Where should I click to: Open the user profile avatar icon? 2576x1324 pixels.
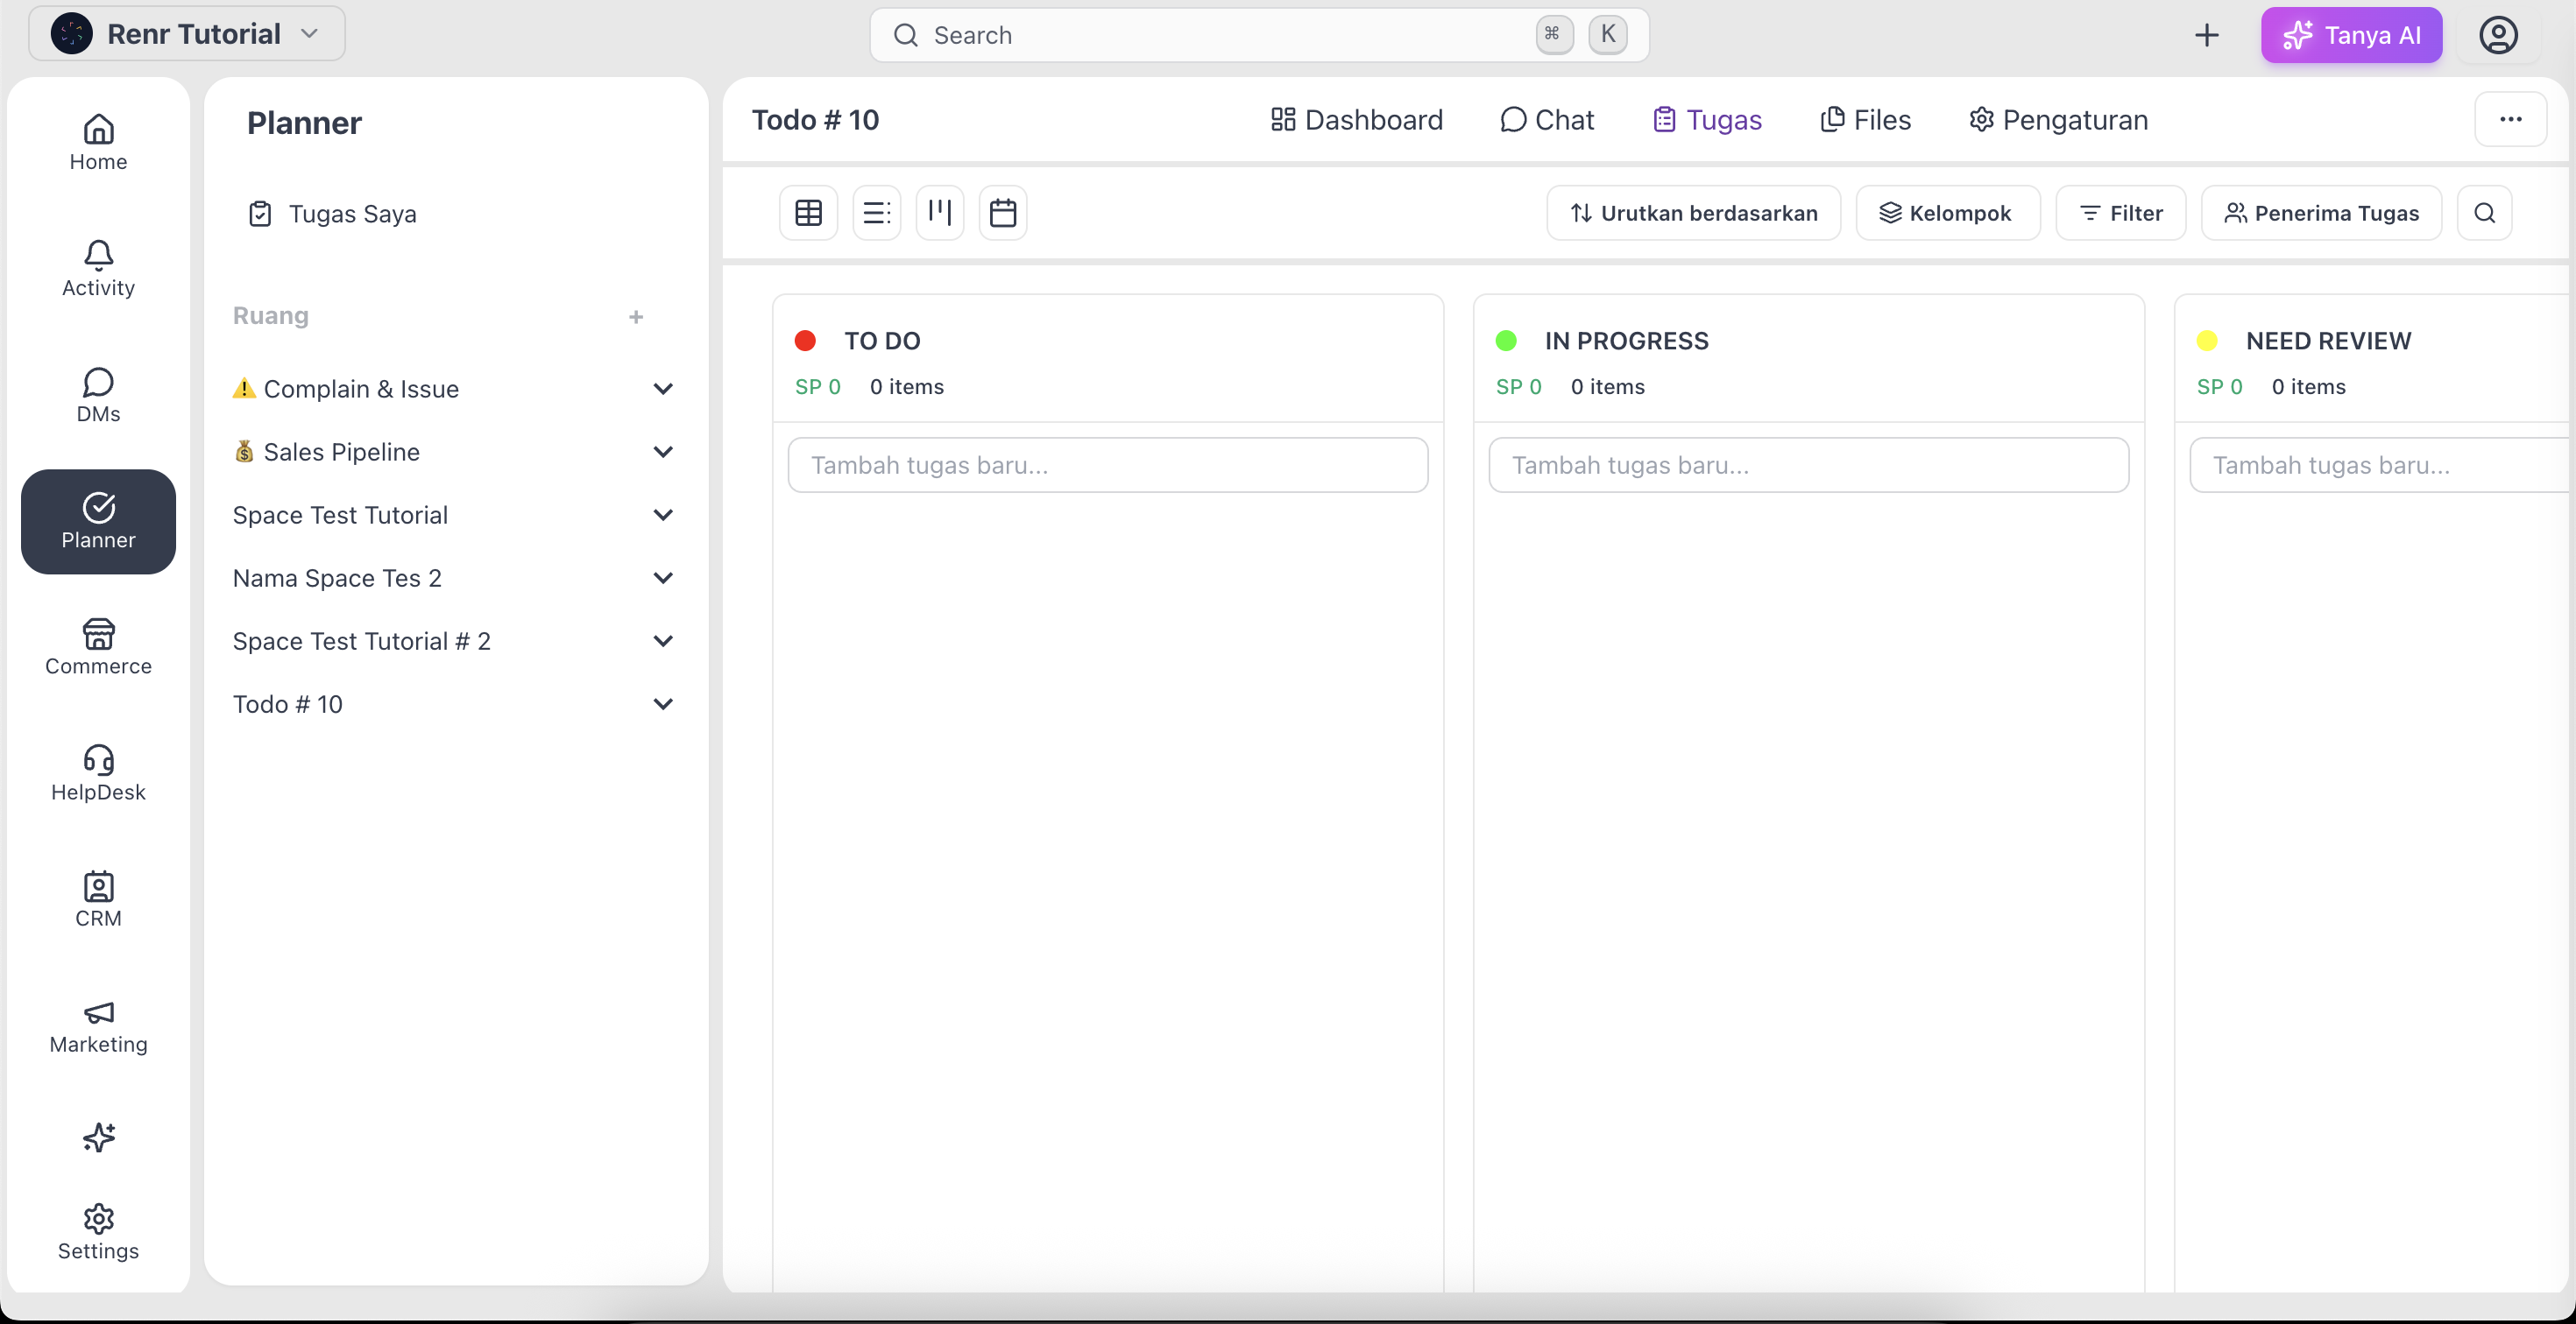tap(2497, 36)
